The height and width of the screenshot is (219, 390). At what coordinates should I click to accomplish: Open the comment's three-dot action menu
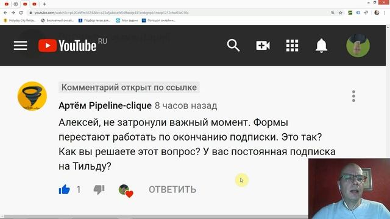[353, 96]
